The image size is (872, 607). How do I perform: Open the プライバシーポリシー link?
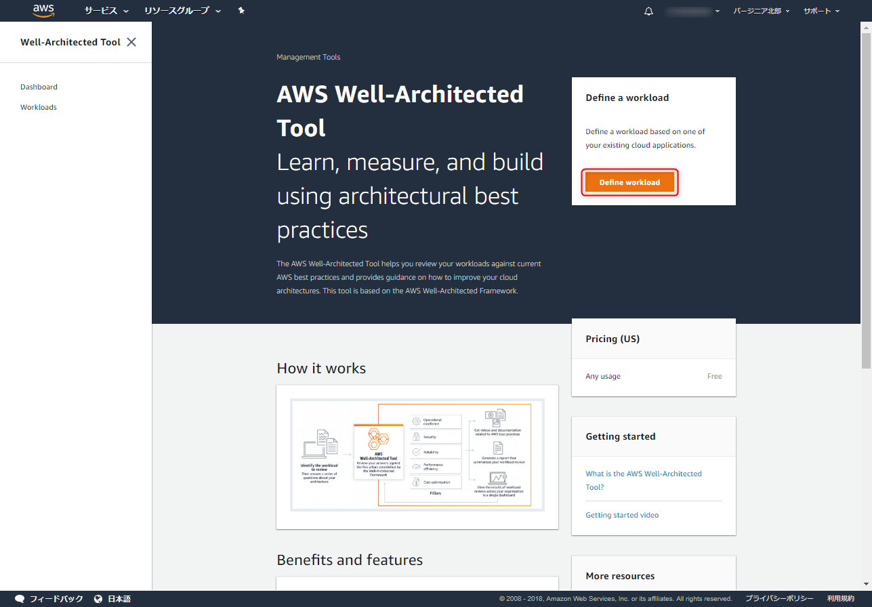click(x=778, y=598)
